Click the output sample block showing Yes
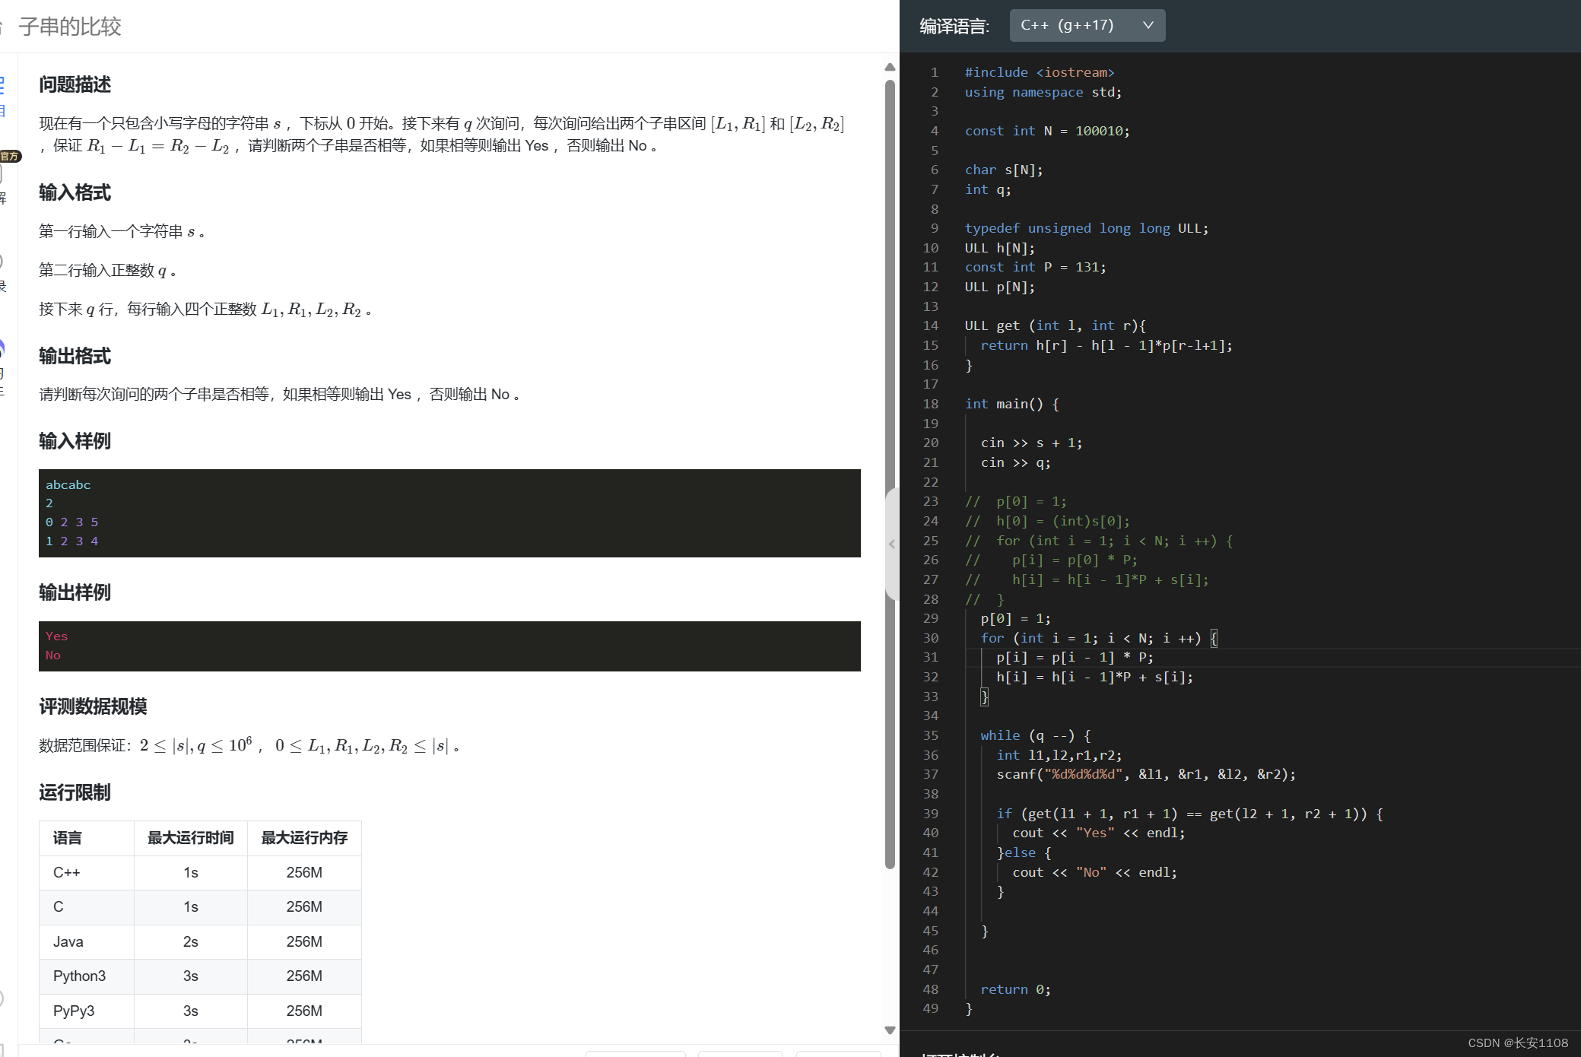This screenshot has width=1581, height=1057. pyautogui.click(x=449, y=646)
